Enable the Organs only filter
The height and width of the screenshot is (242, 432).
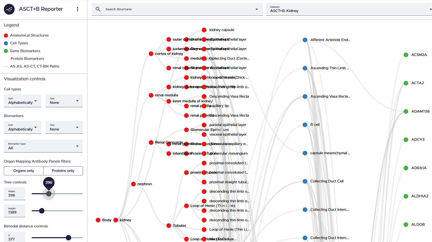(23, 171)
